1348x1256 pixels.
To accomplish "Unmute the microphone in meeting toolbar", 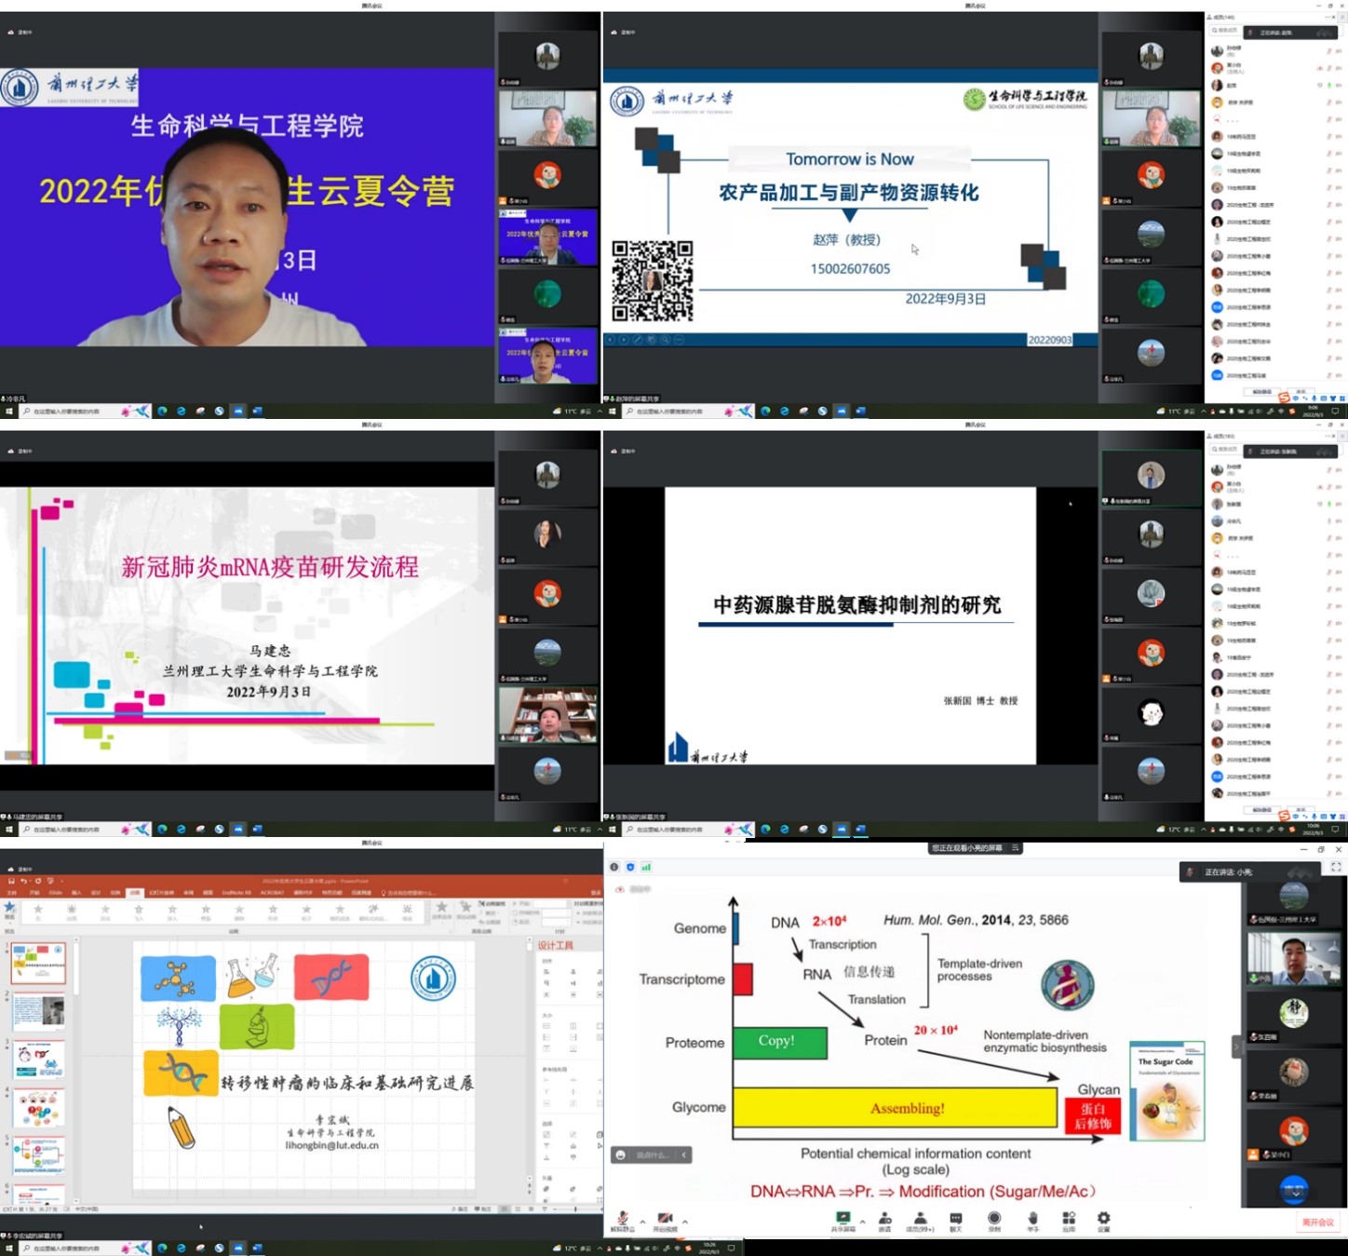I will 623,1219.
